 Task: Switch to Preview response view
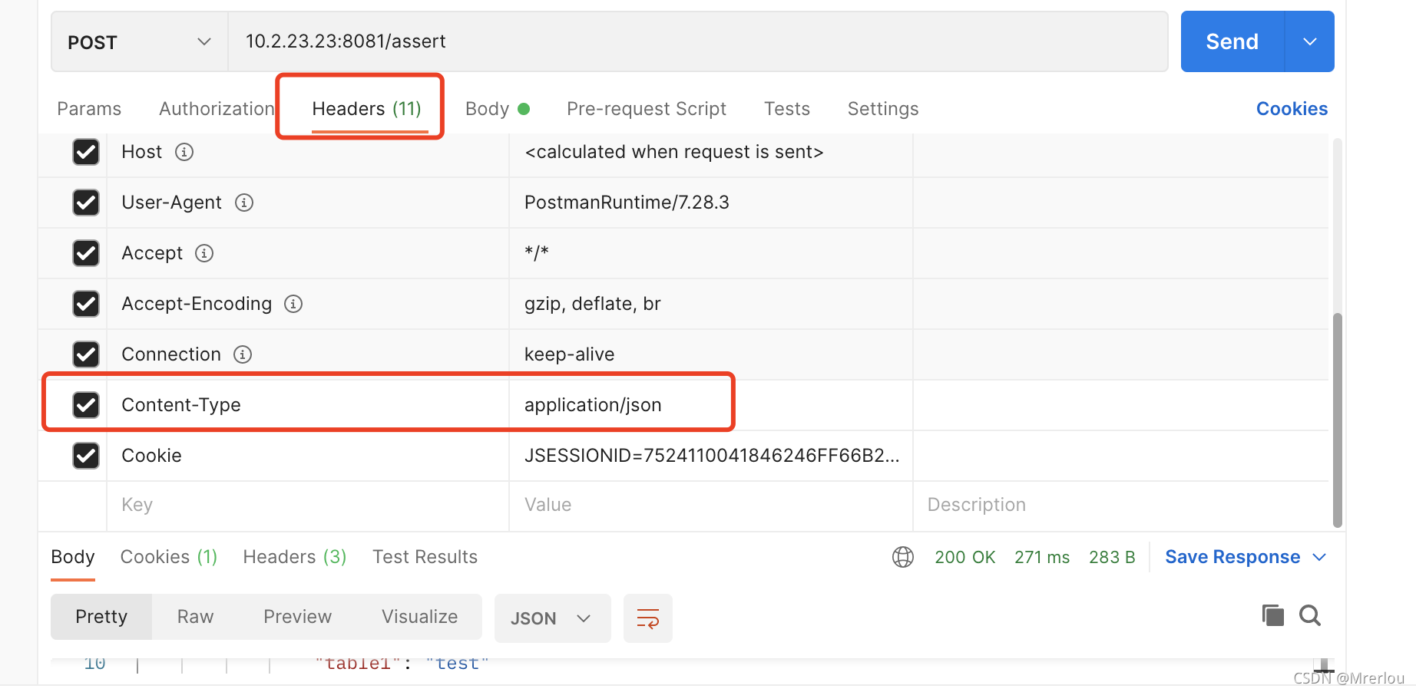pyautogui.click(x=298, y=617)
